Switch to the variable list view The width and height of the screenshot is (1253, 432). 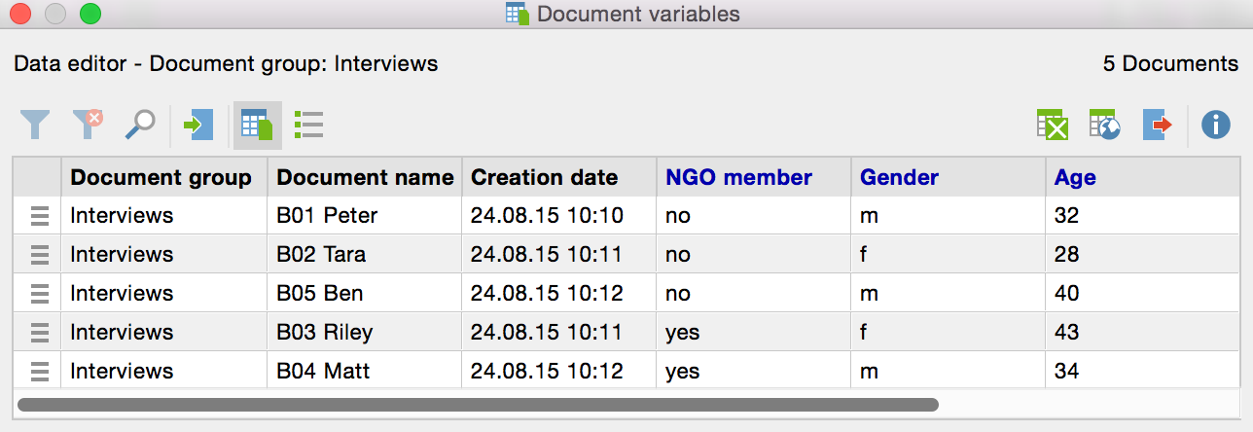309,125
